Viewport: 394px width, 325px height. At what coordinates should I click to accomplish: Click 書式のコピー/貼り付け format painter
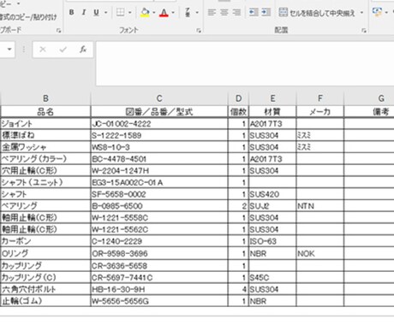(28, 17)
